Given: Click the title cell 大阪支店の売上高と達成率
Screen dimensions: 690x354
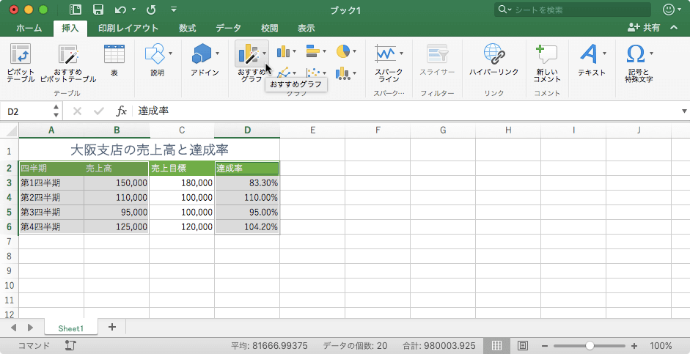Looking at the screenshot, I should click(x=149, y=150).
